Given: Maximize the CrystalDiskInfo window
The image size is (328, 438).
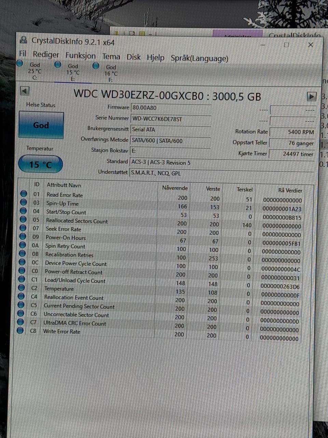Looking at the screenshot, I should tap(286, 45).
